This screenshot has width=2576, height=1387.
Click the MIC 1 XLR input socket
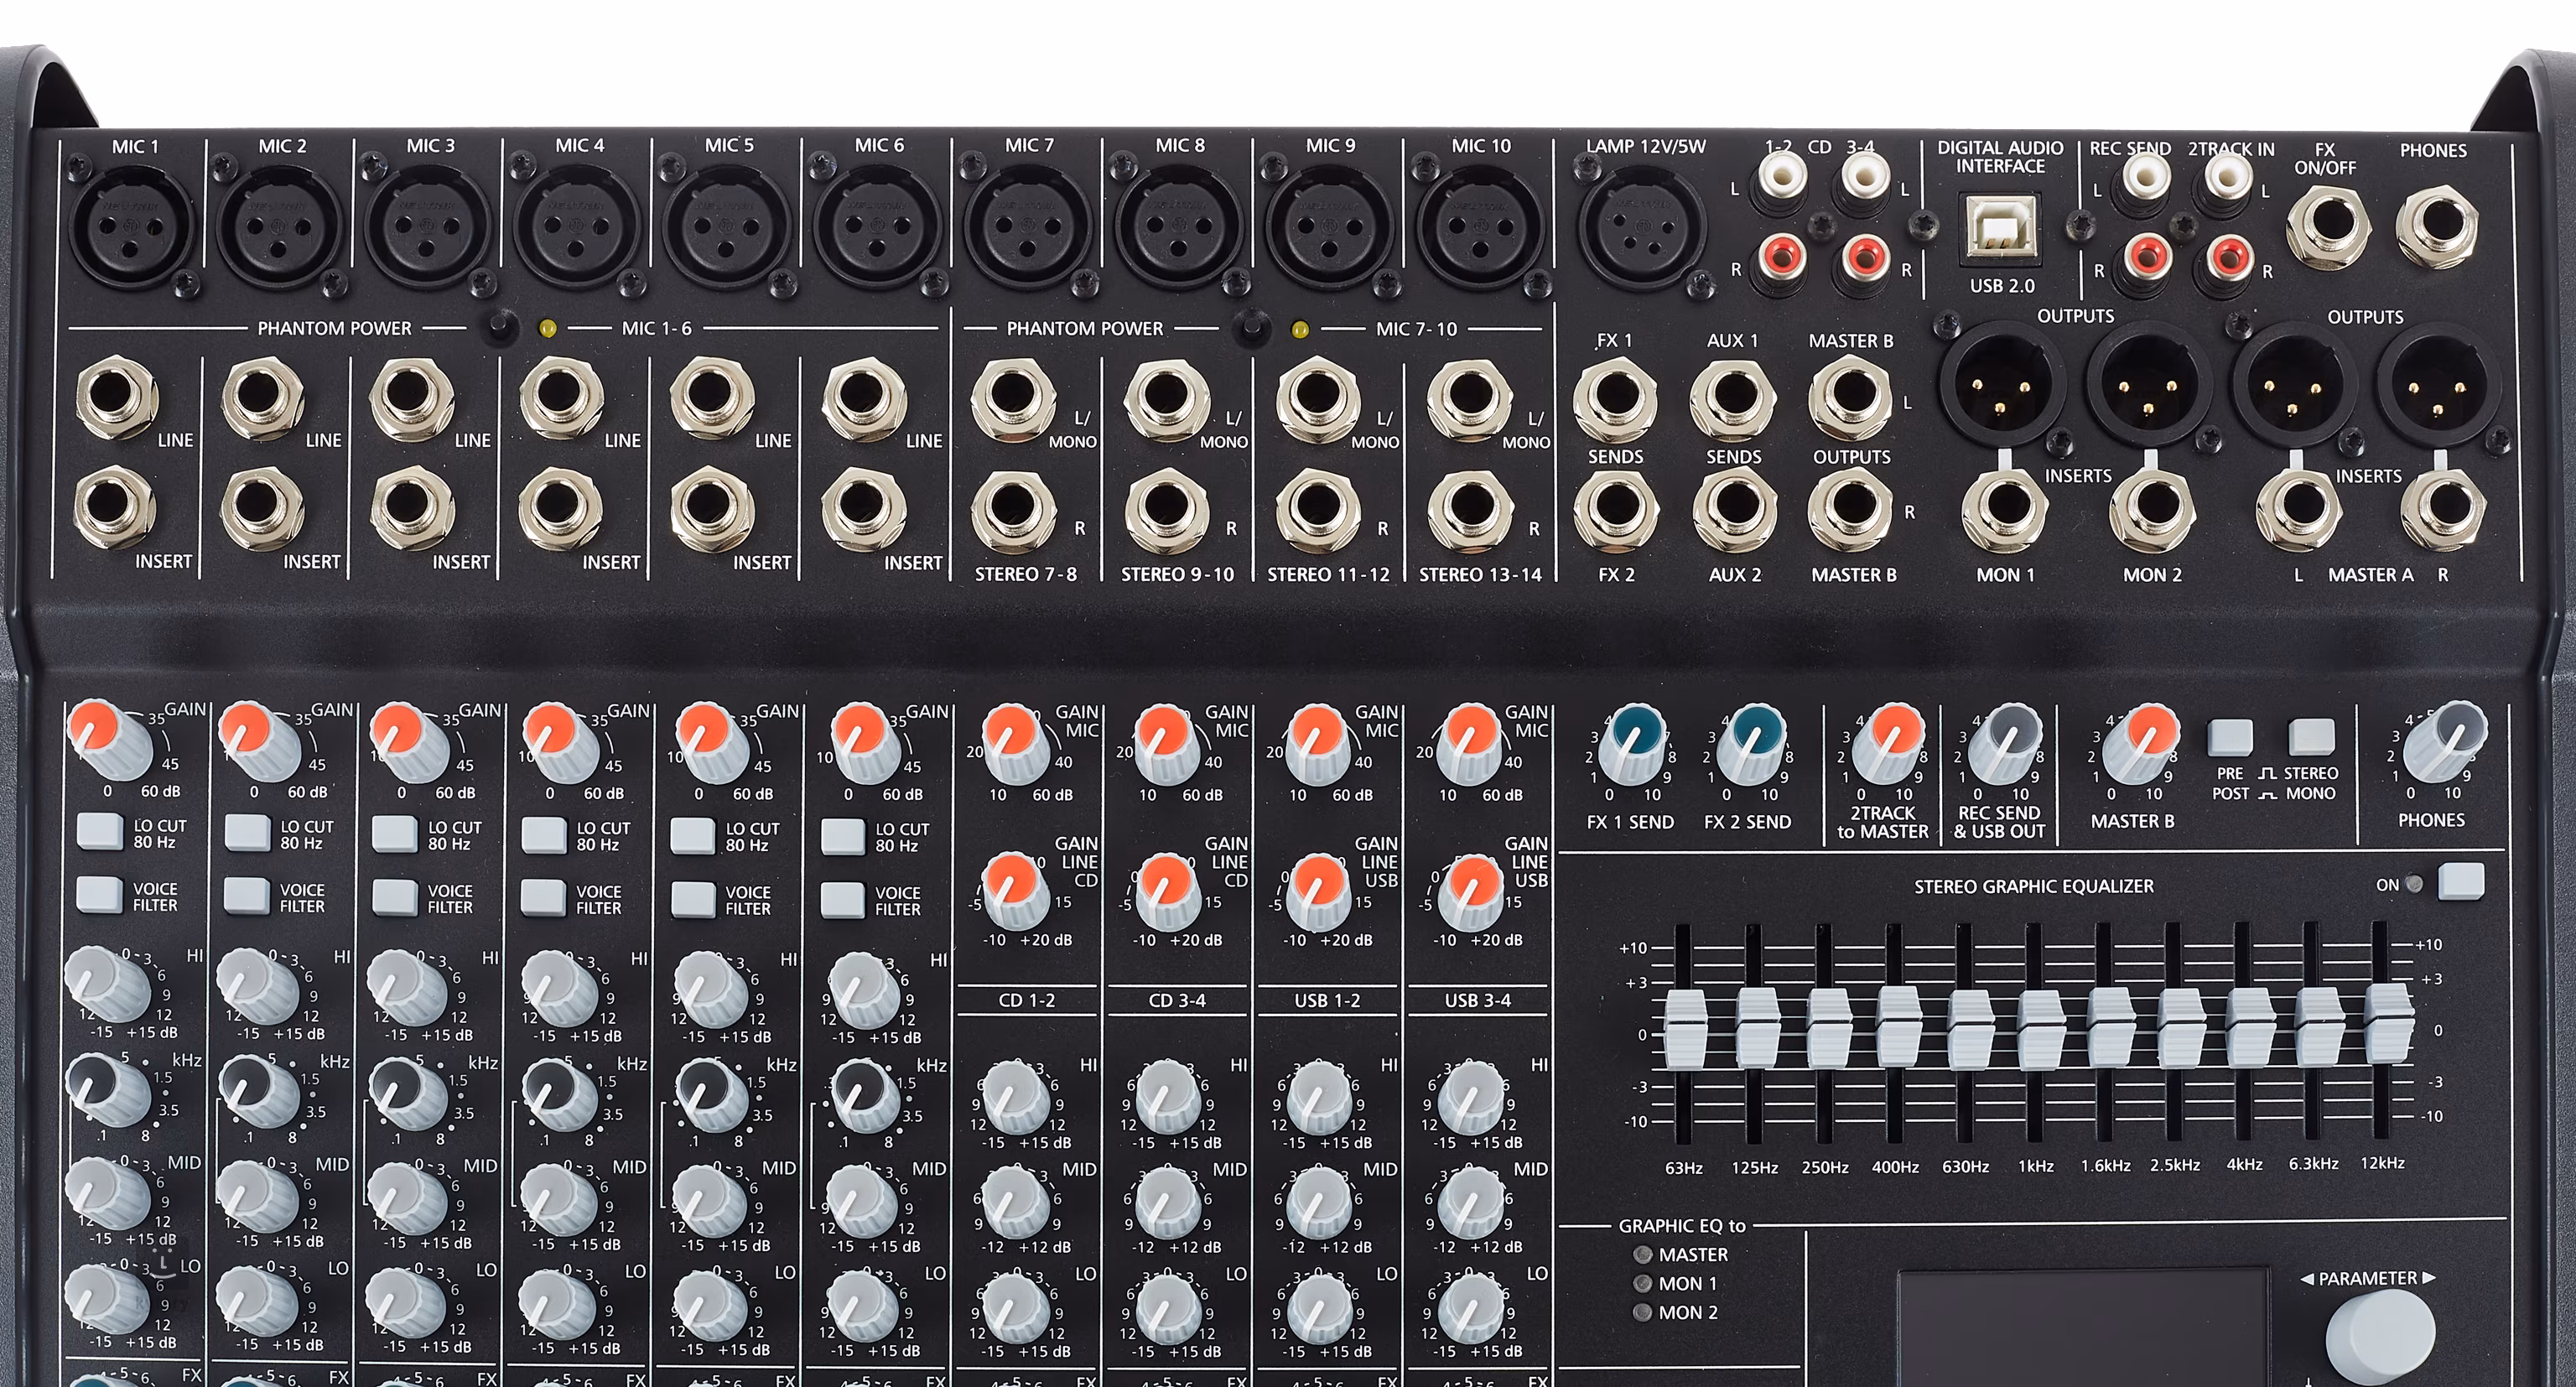(x=133, y=226)
